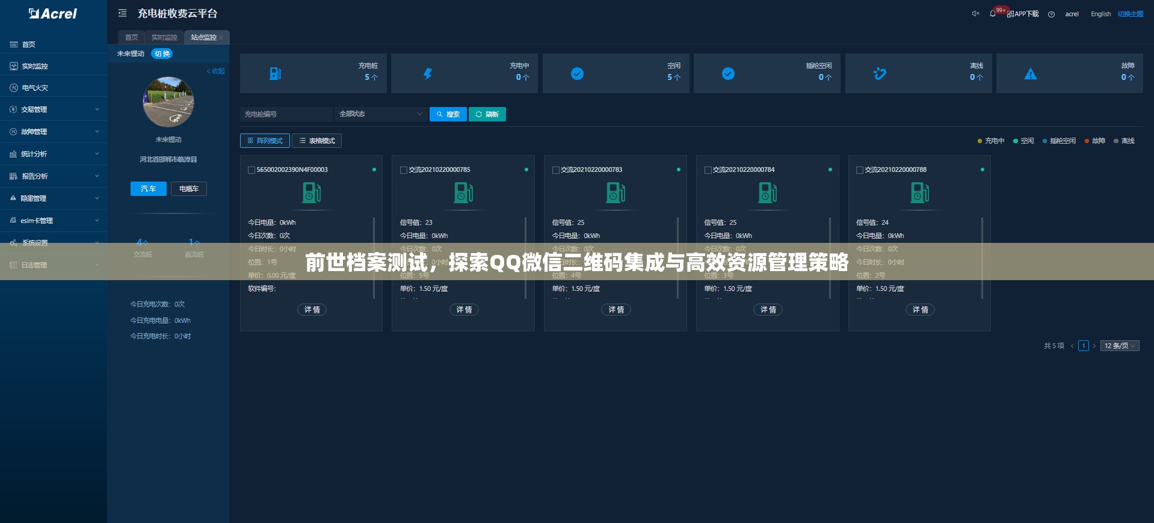The image size is (1154, 523).
Task: Click the help question mark icon
Action: click(x=1051, y=14)
